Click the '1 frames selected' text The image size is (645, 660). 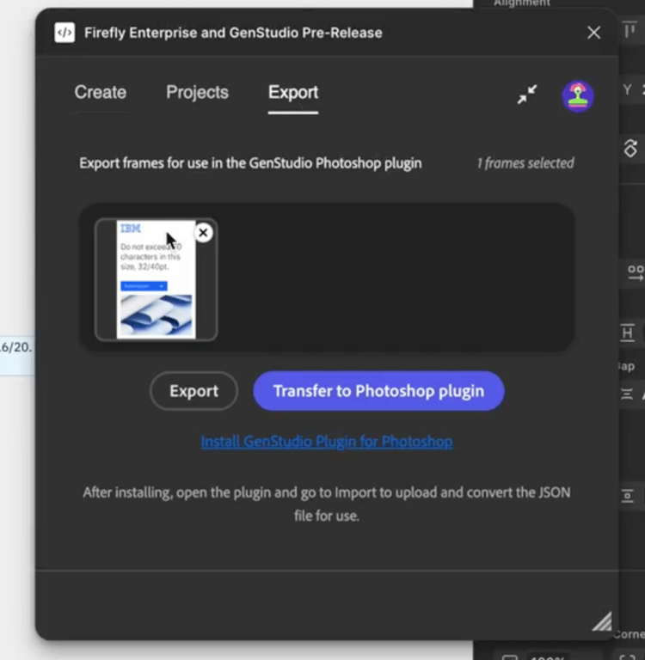click(525, 163)
